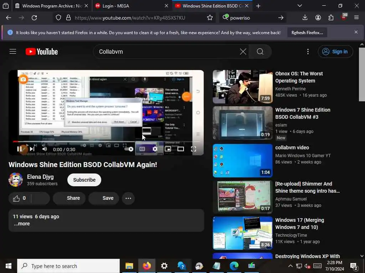The width and height of the screenshot is (365, 273).
Task: Open a new tab with plus
Action: pos(258,6)
